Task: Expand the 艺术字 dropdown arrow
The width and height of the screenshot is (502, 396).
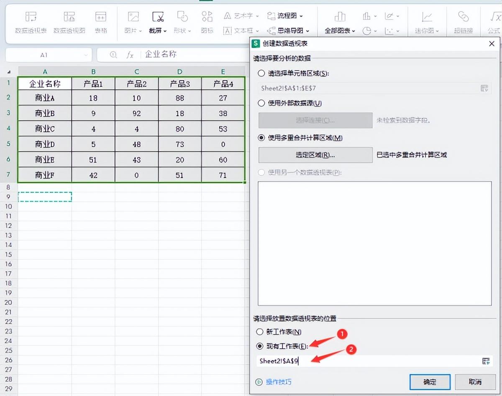Action: [257, 16]
